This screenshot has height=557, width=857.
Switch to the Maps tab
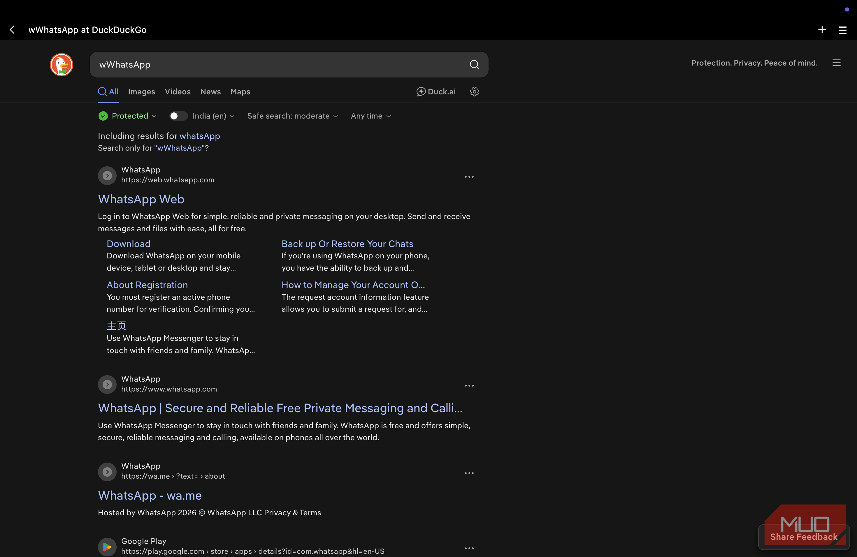coord(240,92)
